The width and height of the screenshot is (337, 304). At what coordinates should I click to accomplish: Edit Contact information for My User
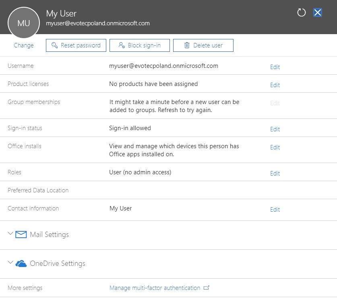pos(275,210)
